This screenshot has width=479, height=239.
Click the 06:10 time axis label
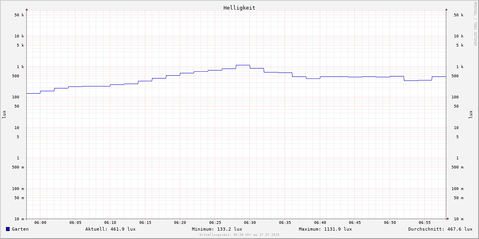pyautogui.click(x=110, y=223)
